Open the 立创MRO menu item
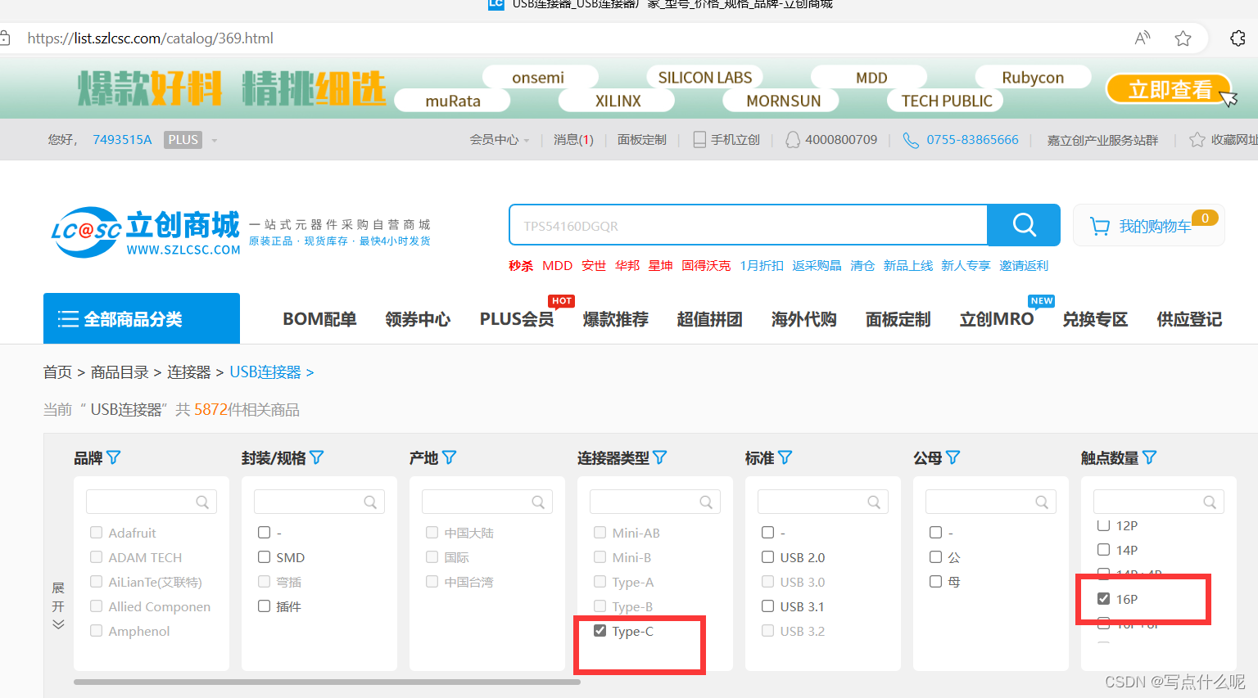Image resolution: width=1258 pixels, height=698 pixels. coord(997,319)
